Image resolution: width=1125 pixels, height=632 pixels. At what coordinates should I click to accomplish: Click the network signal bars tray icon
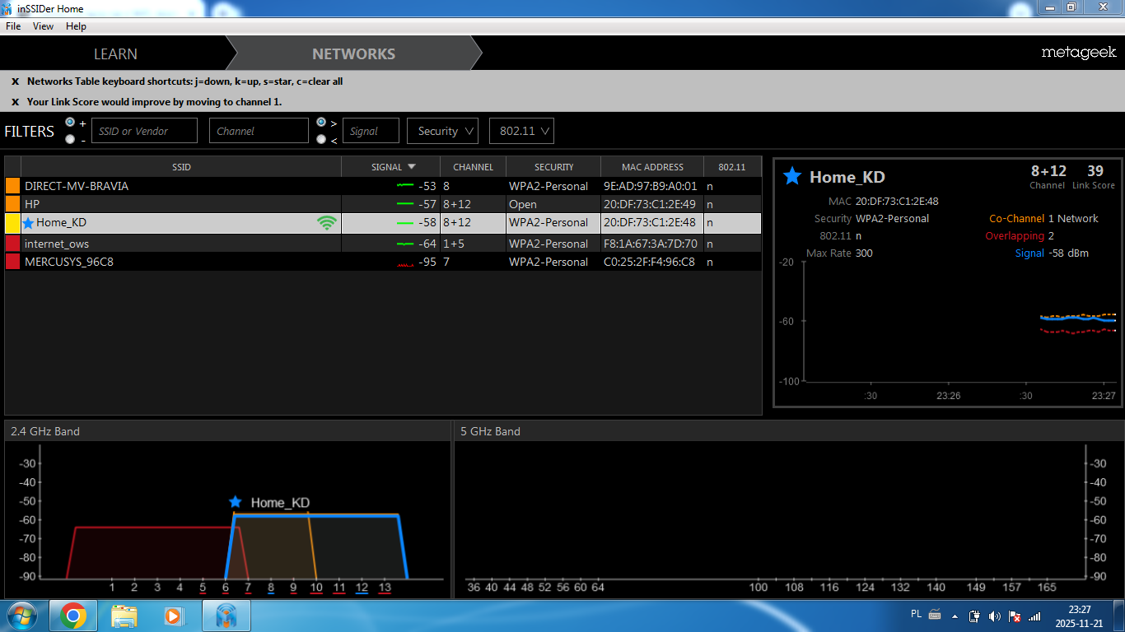1035,616
